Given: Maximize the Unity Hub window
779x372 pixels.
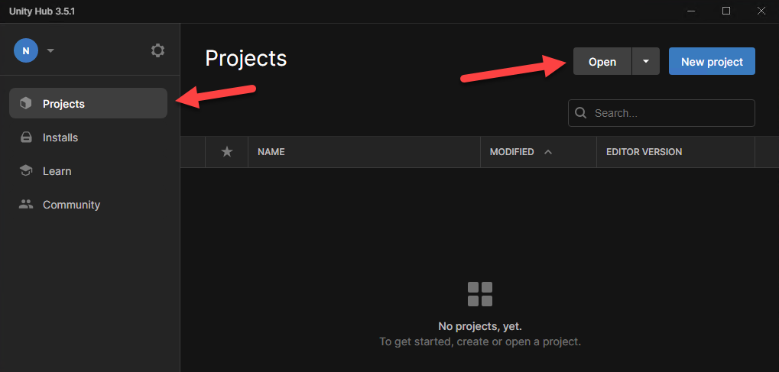Looking at the screenshot, I should 725,11.
